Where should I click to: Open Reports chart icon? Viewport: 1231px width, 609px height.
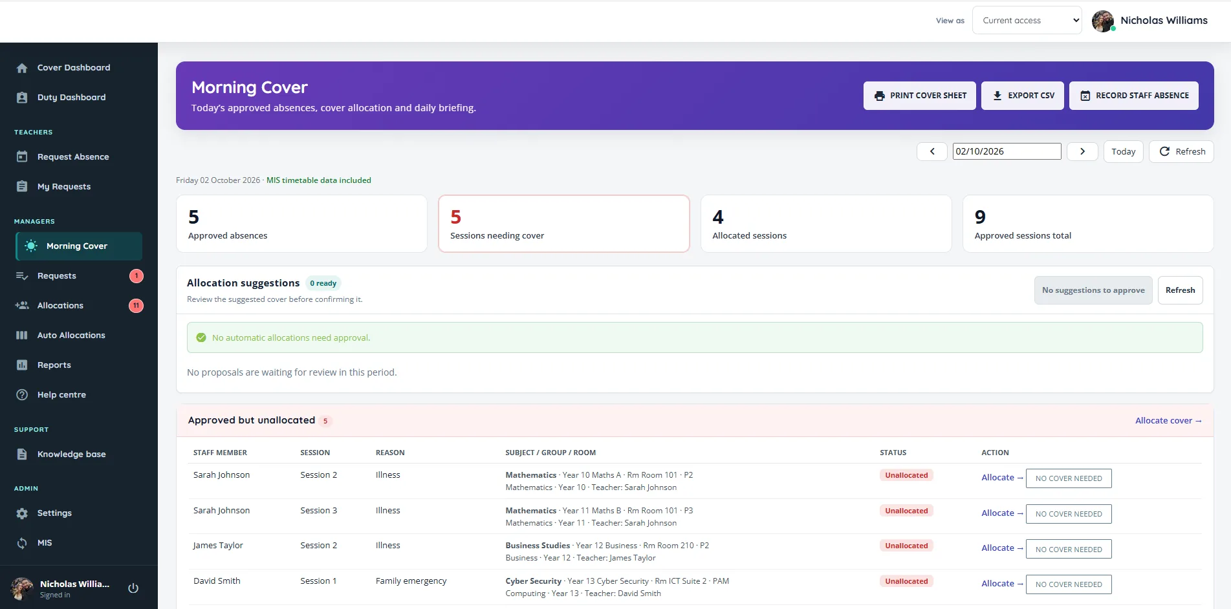point(22,365)
